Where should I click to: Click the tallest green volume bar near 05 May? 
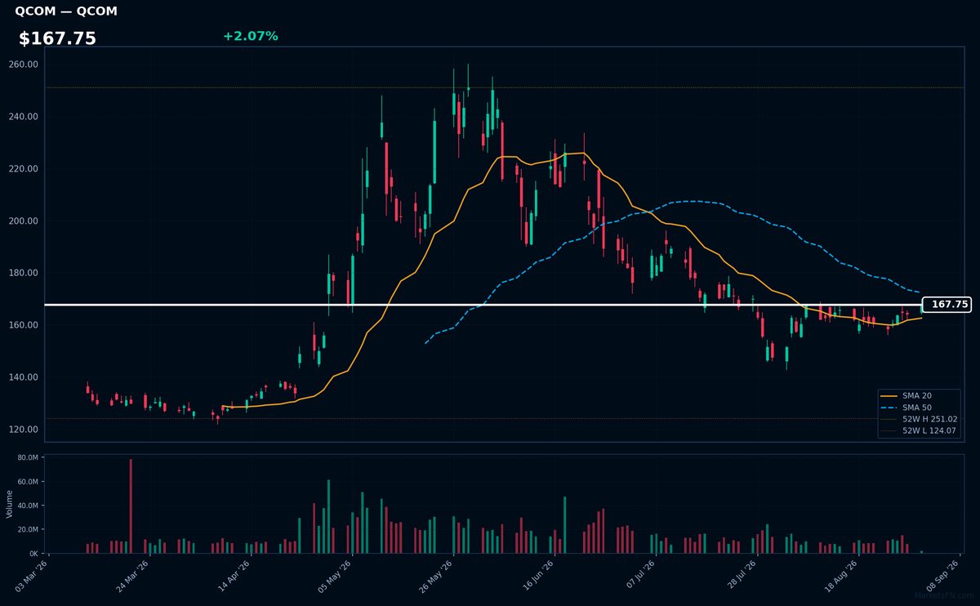click(328, 516)
